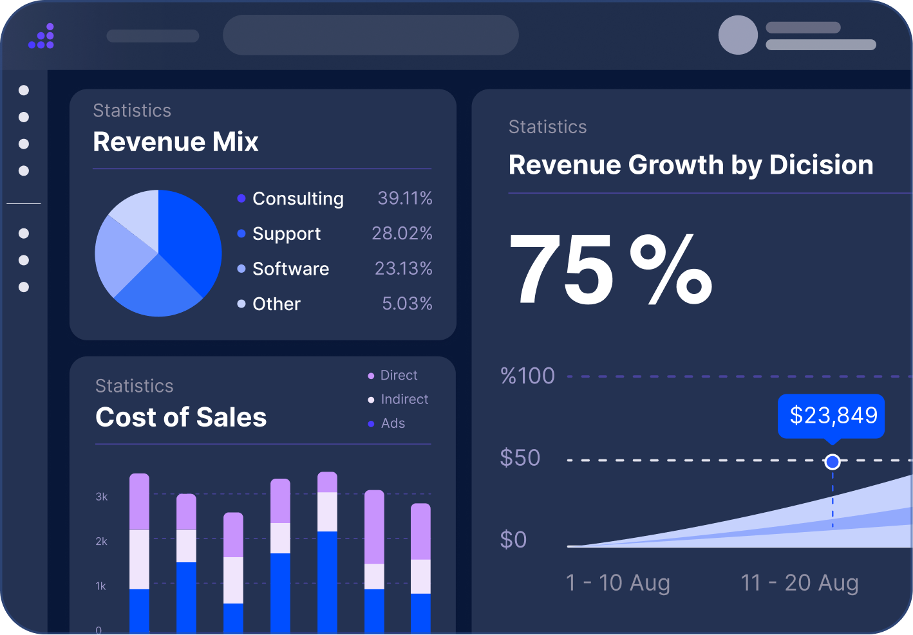913x635 pixels.
Task: Click the app logo icon top left
Action: pyautogui.click(x=41, y=35)
